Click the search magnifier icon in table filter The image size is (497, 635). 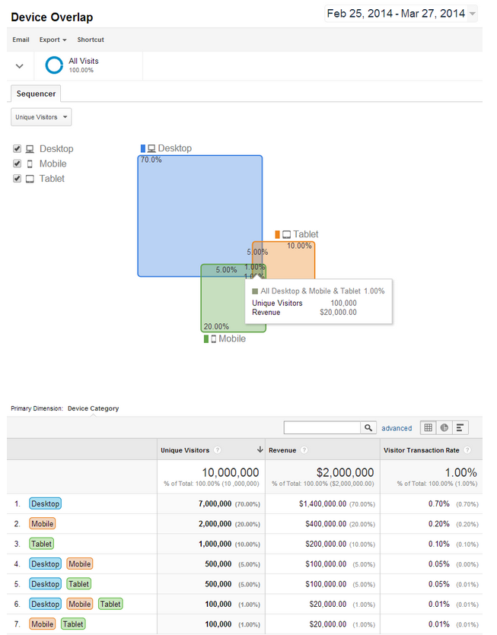click(368, 428)
